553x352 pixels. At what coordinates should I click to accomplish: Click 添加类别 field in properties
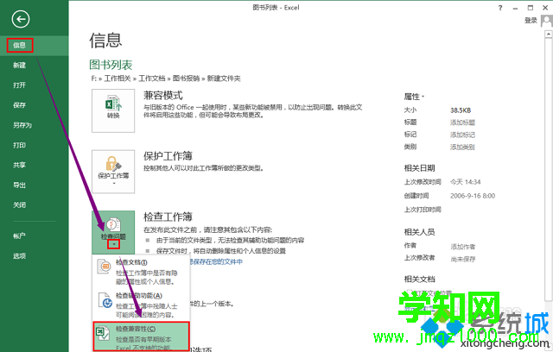[462, 148]
